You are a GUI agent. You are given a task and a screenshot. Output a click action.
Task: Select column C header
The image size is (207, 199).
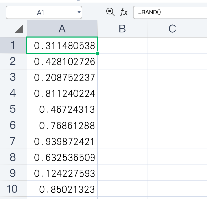pos(172,29)
